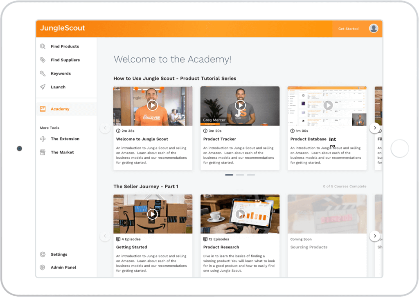Click the JungleScout logo
Screen dimensions: 419x297
tap(63, 28)
